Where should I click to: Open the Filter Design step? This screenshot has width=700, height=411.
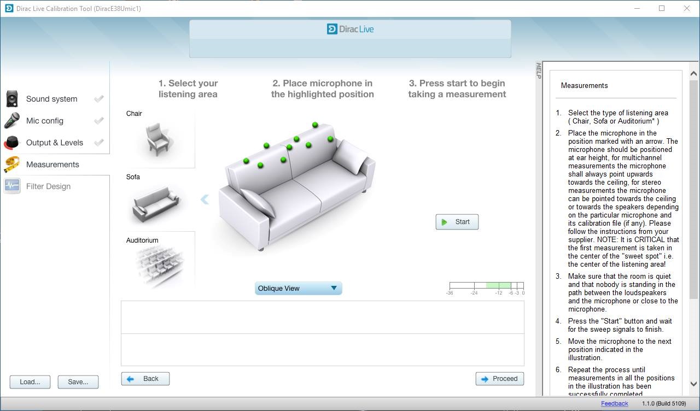click(x=48, y=186)
